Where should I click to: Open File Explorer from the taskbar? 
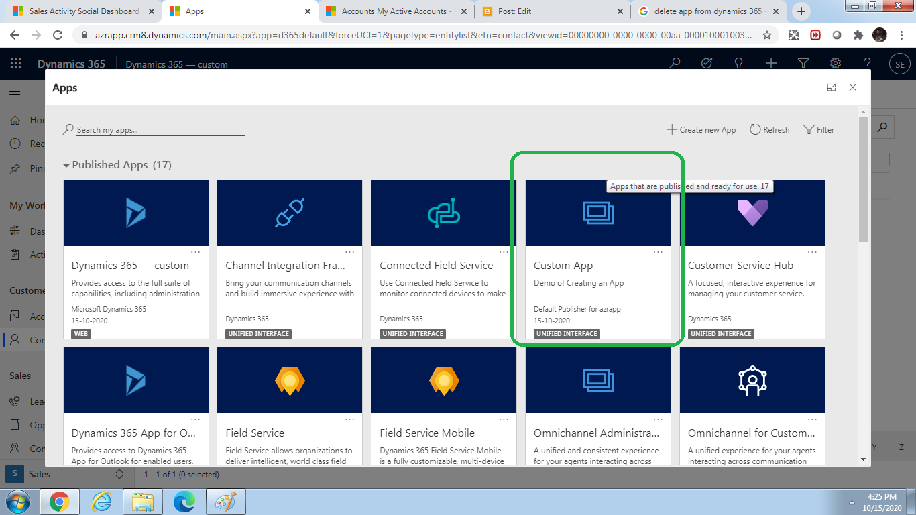pos(143,501)
